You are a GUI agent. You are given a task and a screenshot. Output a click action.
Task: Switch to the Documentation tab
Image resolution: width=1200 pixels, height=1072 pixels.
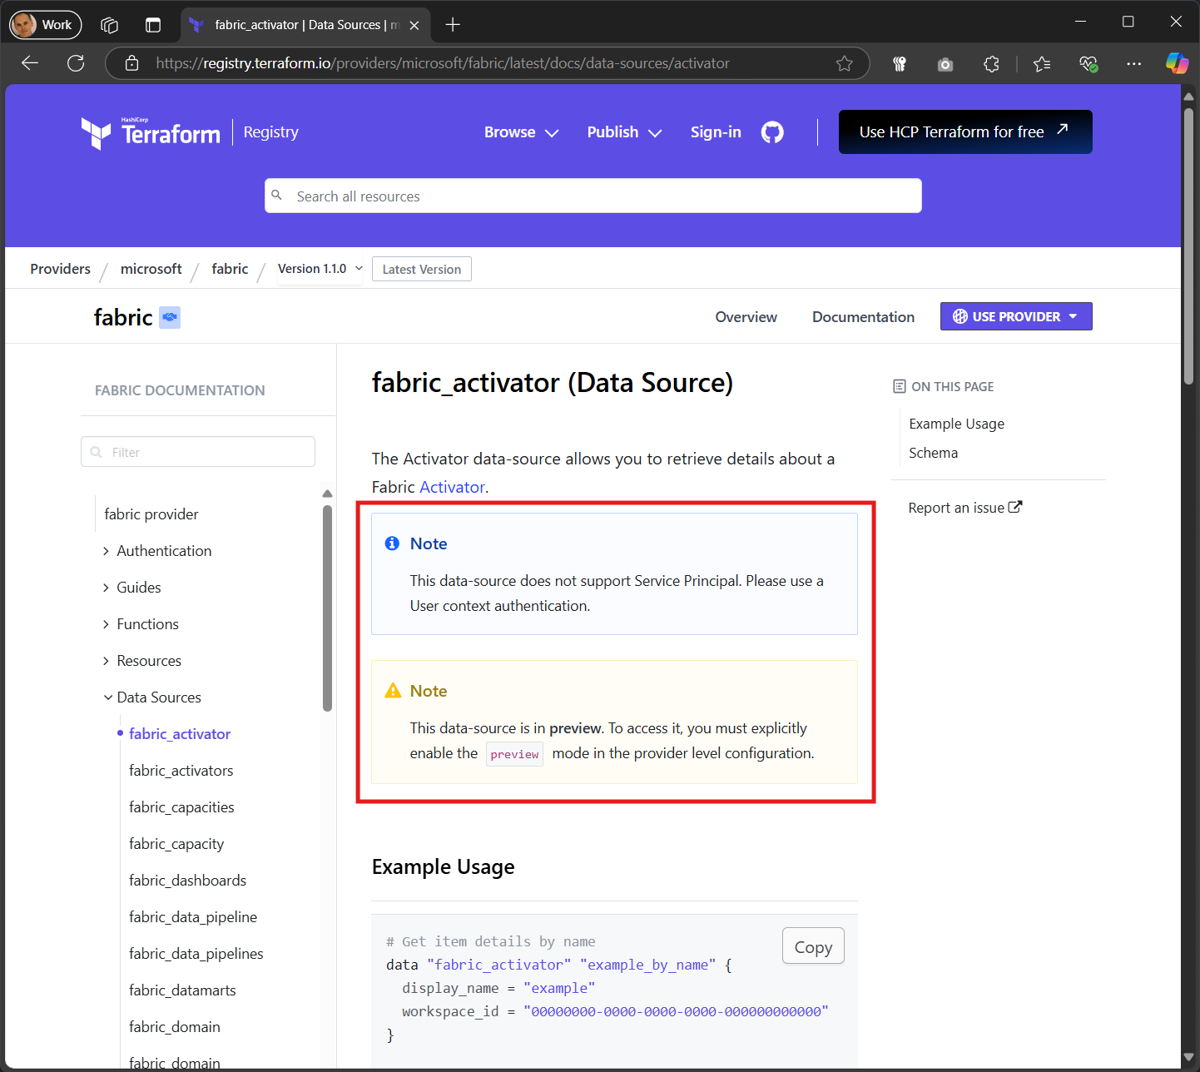pos(863,316)
